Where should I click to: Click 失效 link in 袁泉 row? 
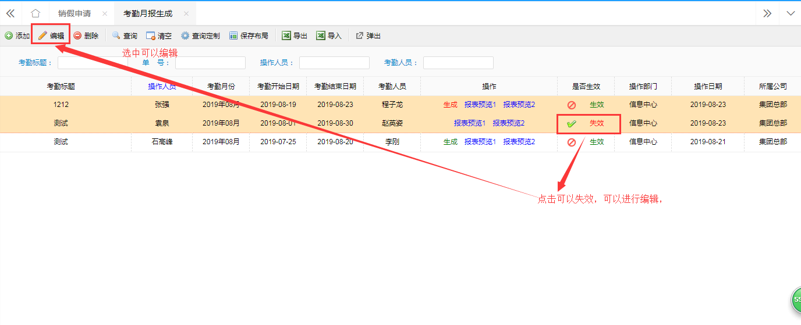coord(597,123)
